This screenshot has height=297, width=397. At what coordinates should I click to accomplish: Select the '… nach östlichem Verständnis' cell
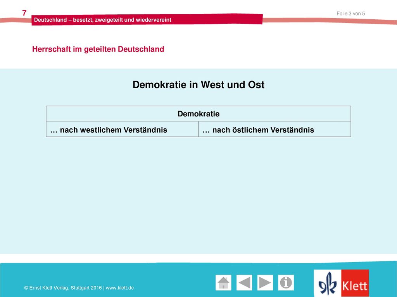(x=275, y=129)
